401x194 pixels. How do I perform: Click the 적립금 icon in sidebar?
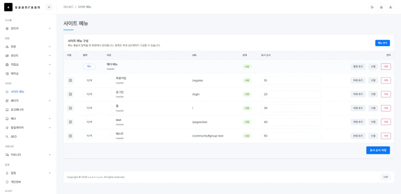pos(7,65)
